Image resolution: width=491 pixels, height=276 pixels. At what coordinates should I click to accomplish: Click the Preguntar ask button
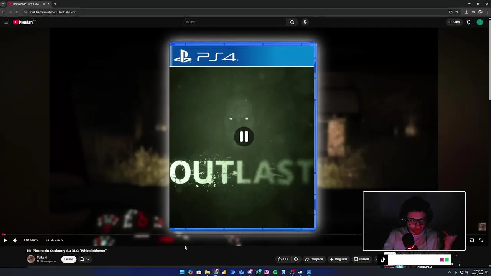coord(338,259)
